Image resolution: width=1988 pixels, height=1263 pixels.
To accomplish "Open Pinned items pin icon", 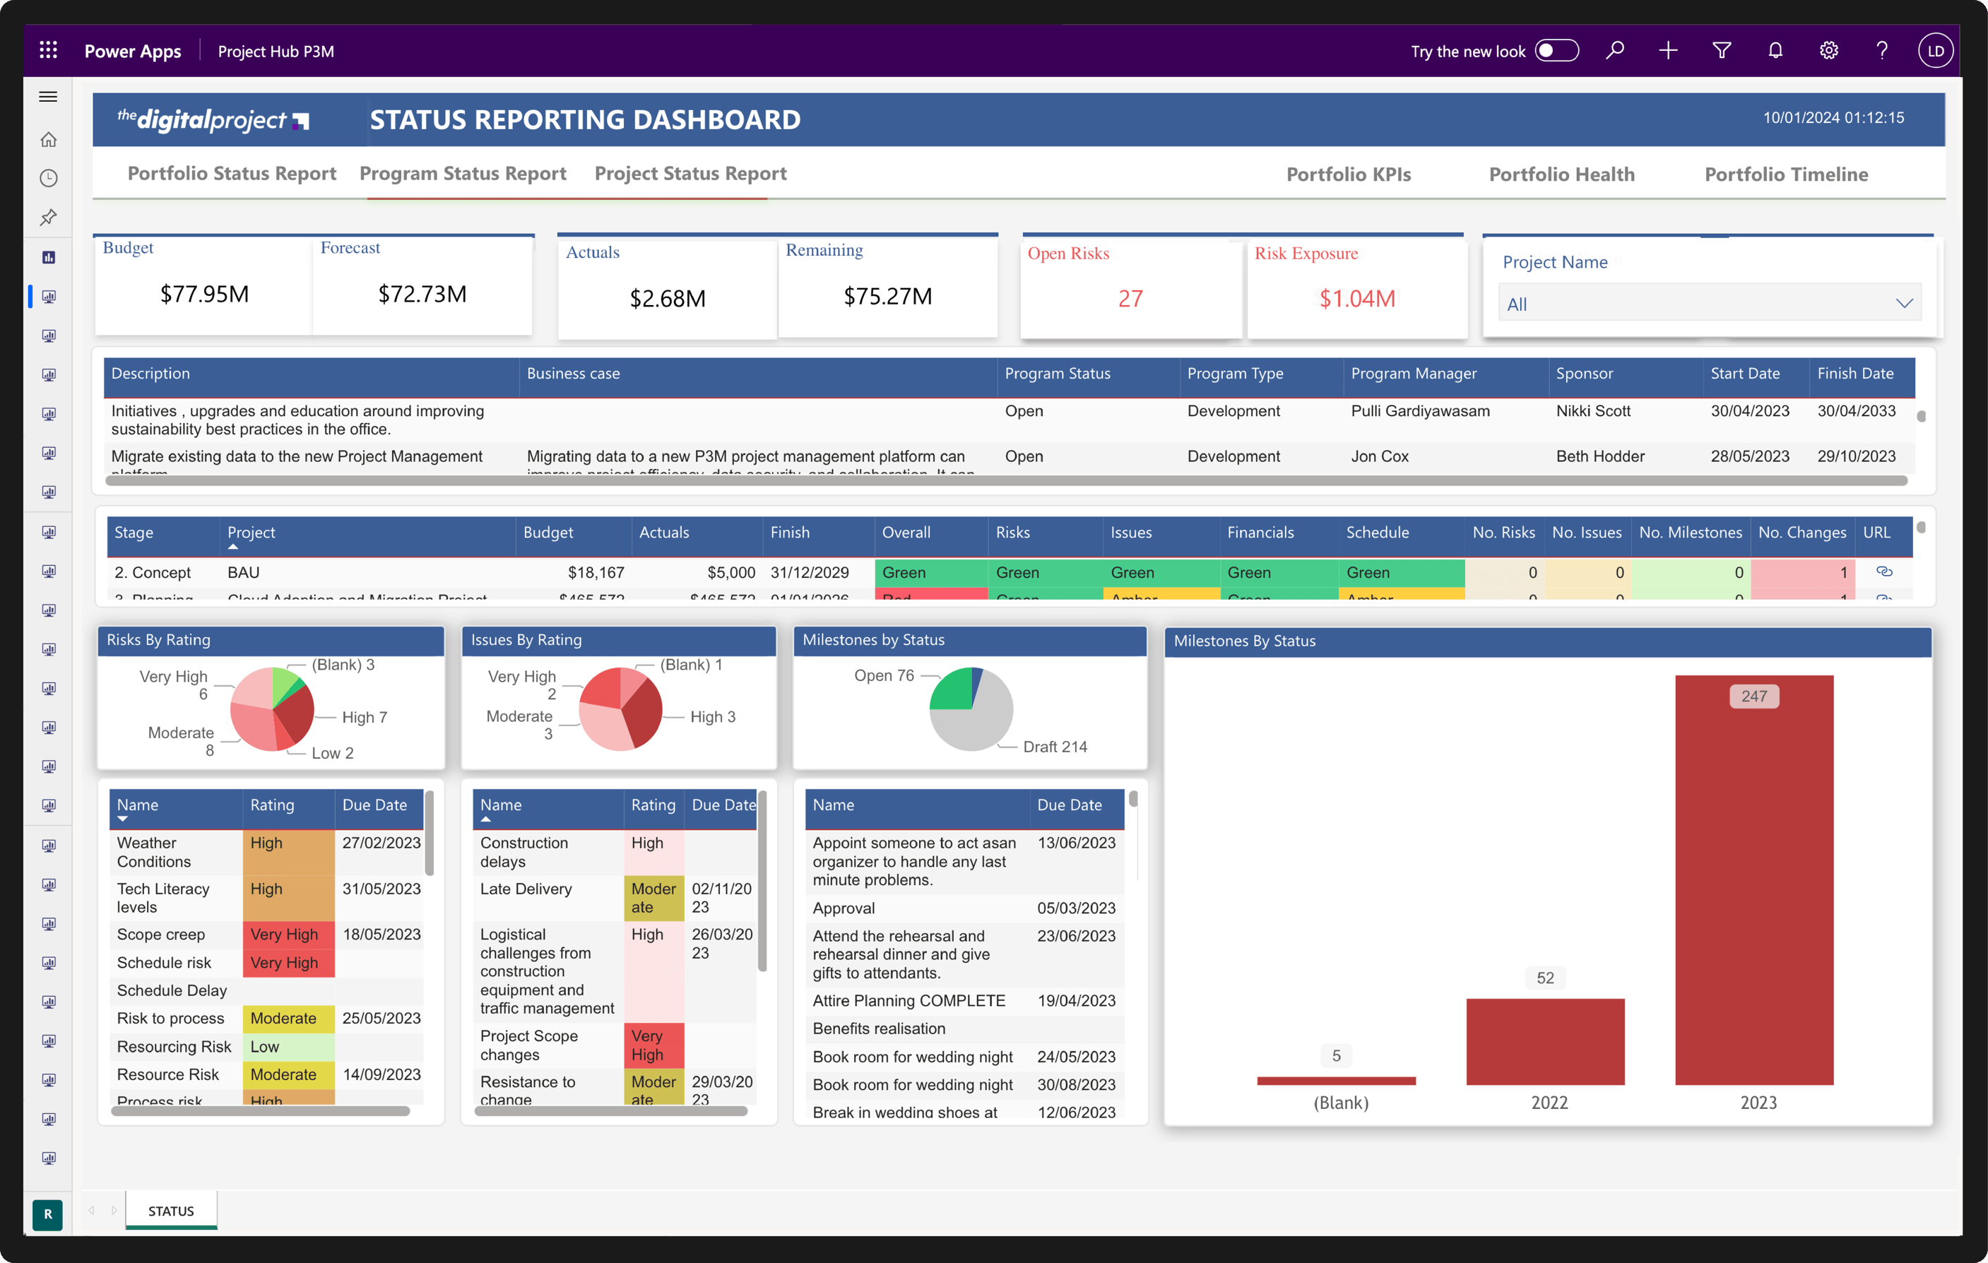I will [49, 218].
